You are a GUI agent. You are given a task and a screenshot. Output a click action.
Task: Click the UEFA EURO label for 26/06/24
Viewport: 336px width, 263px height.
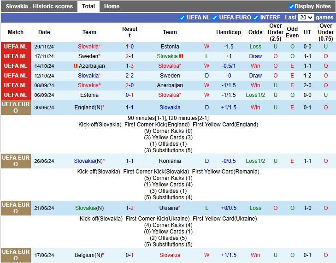[x=16, y=161]
